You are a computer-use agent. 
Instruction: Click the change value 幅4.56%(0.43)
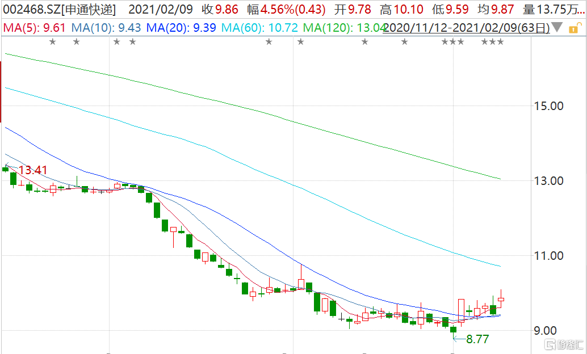click(286, 9)
